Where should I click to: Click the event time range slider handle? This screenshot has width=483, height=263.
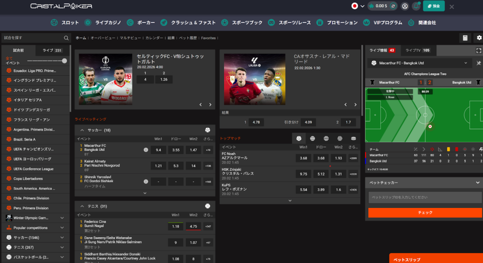point(64,61)
